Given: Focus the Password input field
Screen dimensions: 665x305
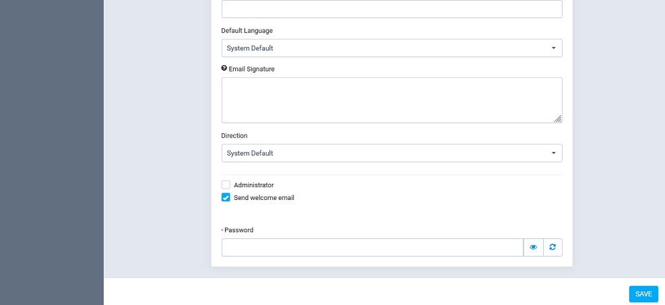Looking at the screenshot, I should tap(373, 247).
